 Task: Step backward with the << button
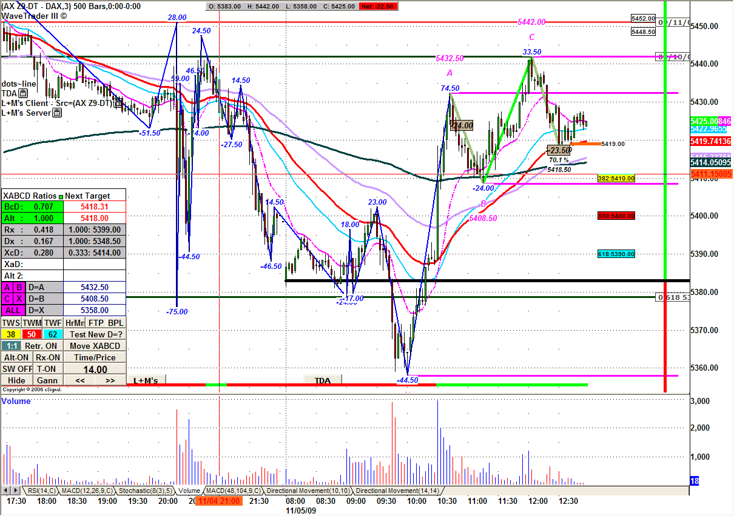(79, 380)
